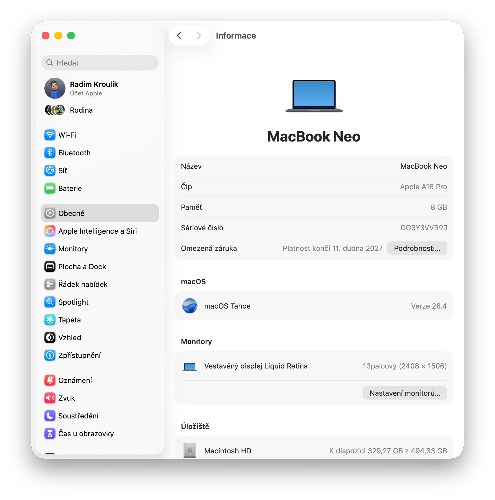Click the Podrobnosti… warranty button

(417, 248)
